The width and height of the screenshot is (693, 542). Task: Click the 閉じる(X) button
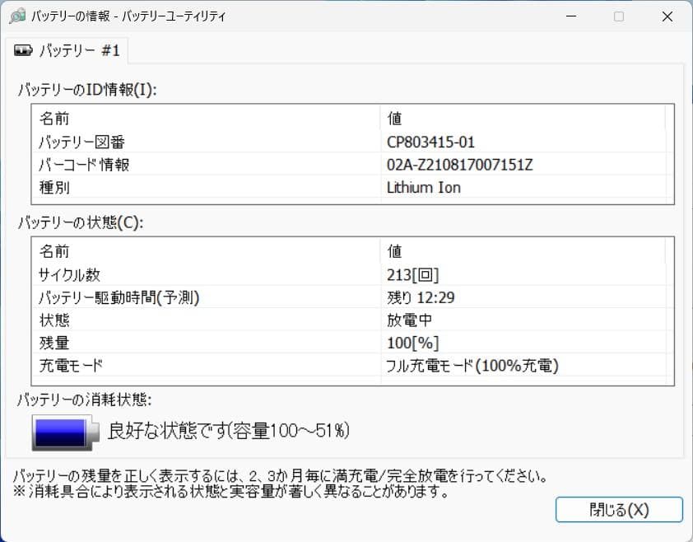point(619,509)
